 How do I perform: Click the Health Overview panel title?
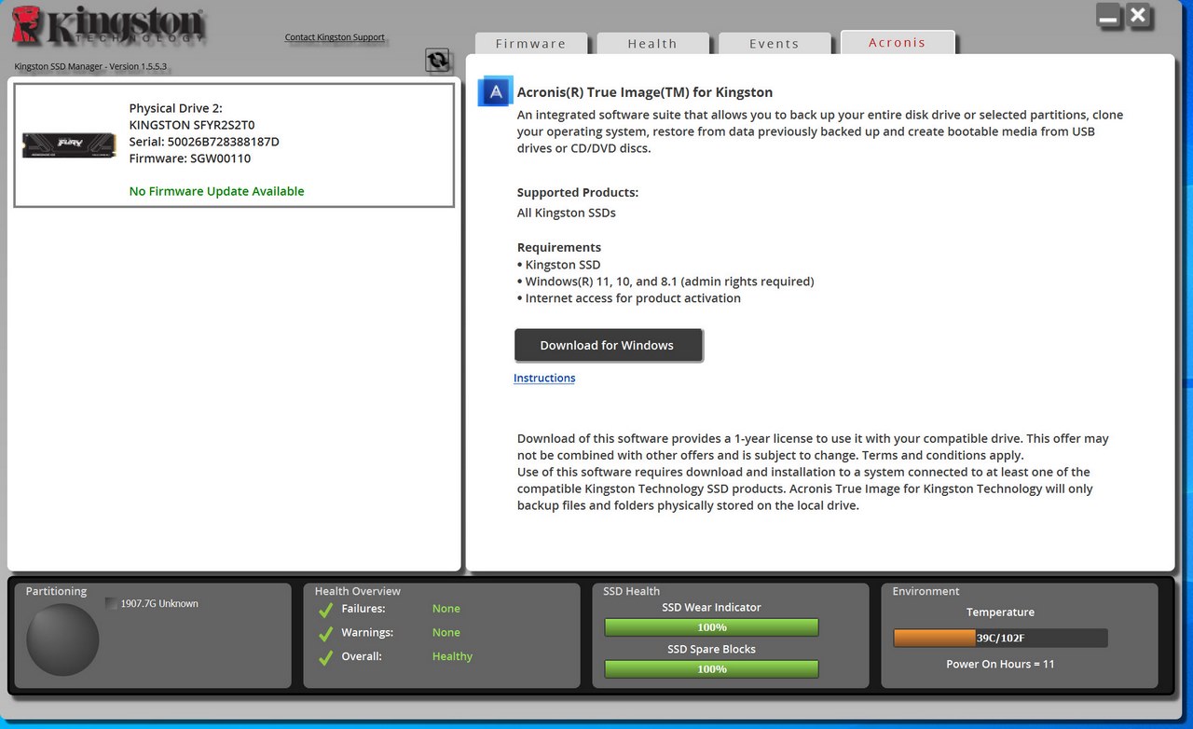tap(358, 591)
